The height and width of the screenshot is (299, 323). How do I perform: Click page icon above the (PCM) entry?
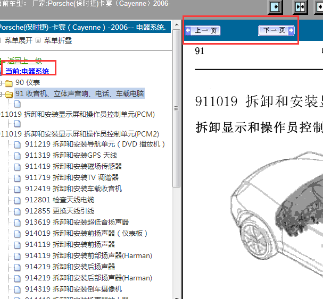pyautogui.click(x=18, y=104)
